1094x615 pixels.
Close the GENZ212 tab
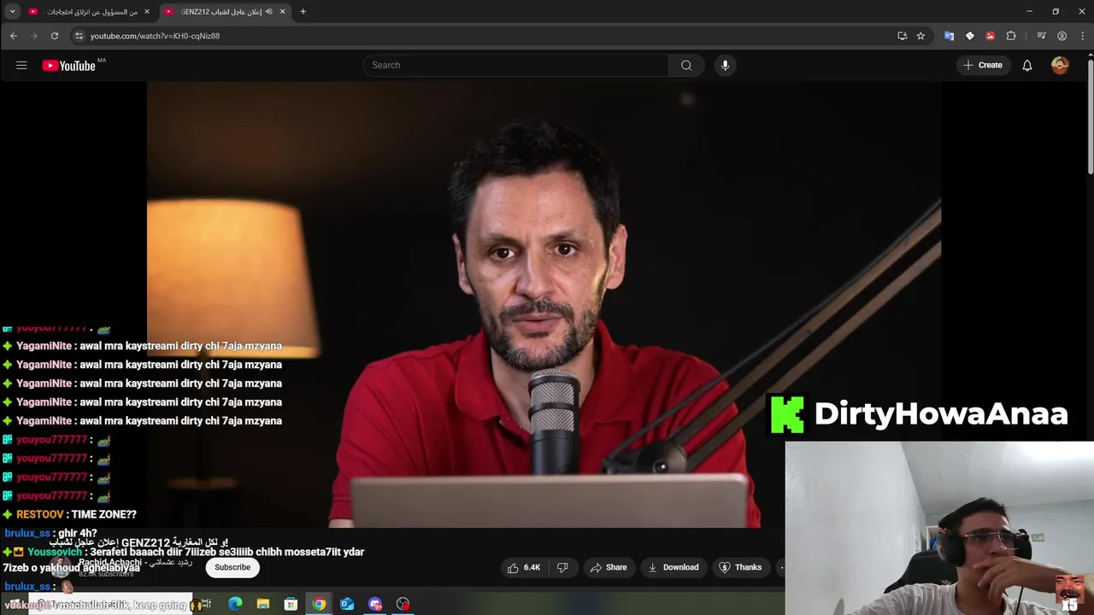click(282, 12)
